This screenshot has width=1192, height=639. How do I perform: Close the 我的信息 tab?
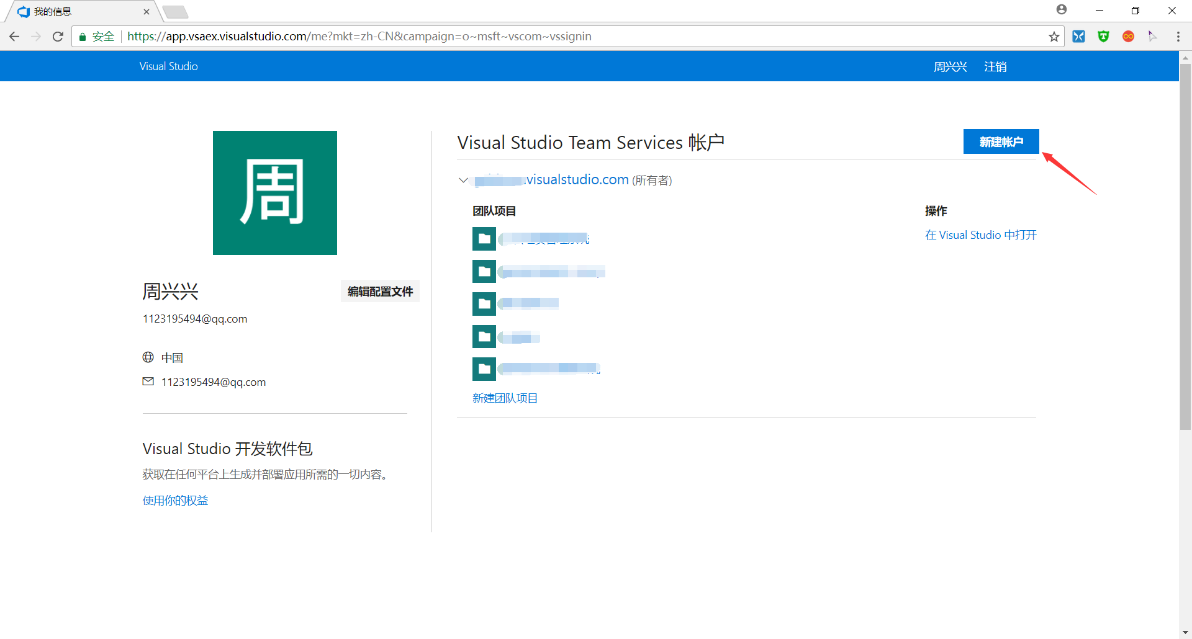[x=147, y=11]
